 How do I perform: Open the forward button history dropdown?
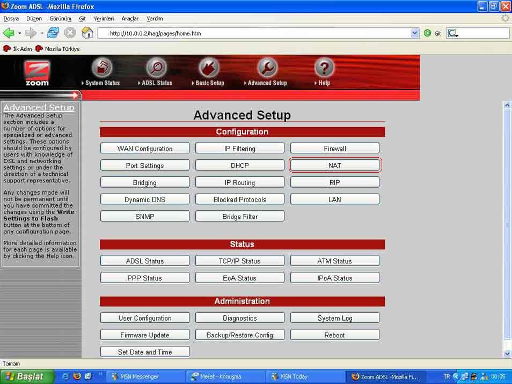click(42, 33)
